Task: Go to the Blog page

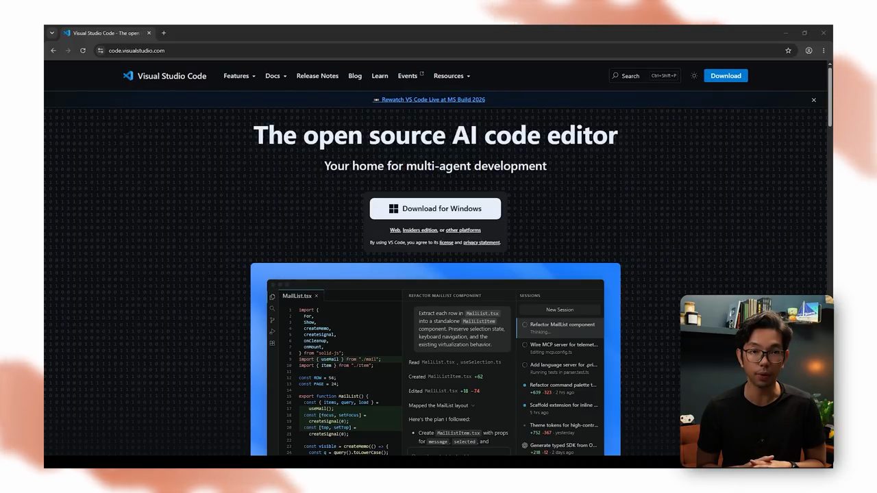Action: (355, 76)
